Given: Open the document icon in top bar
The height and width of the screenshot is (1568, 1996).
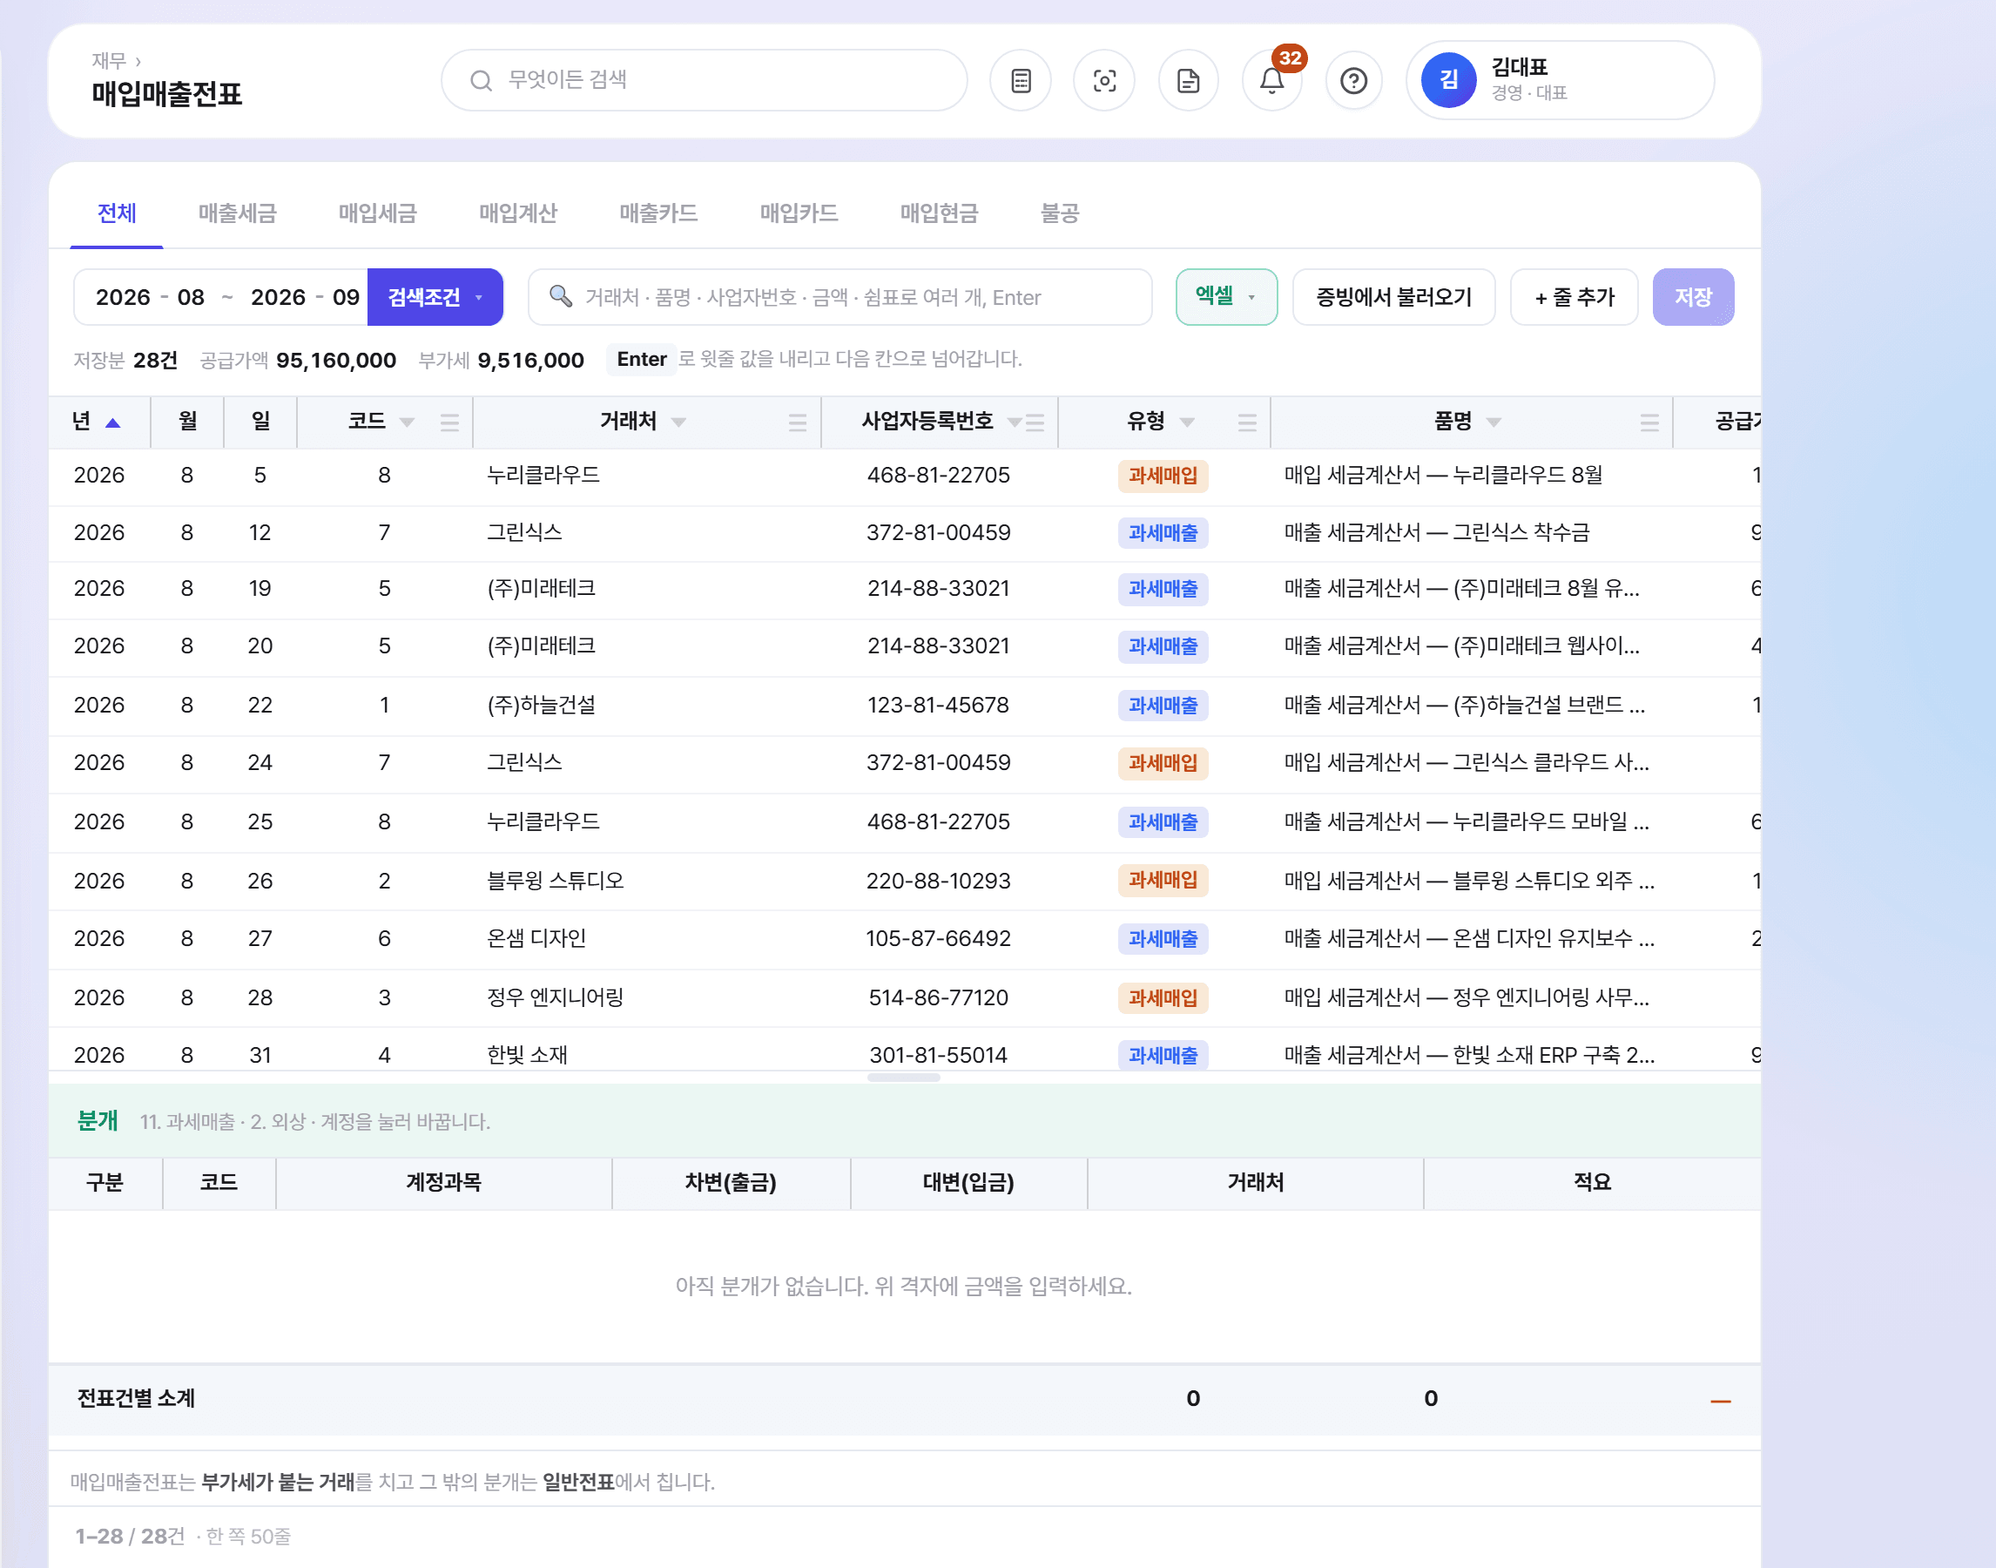Looking at the screenshot, I should click(x=1189, y=81).
